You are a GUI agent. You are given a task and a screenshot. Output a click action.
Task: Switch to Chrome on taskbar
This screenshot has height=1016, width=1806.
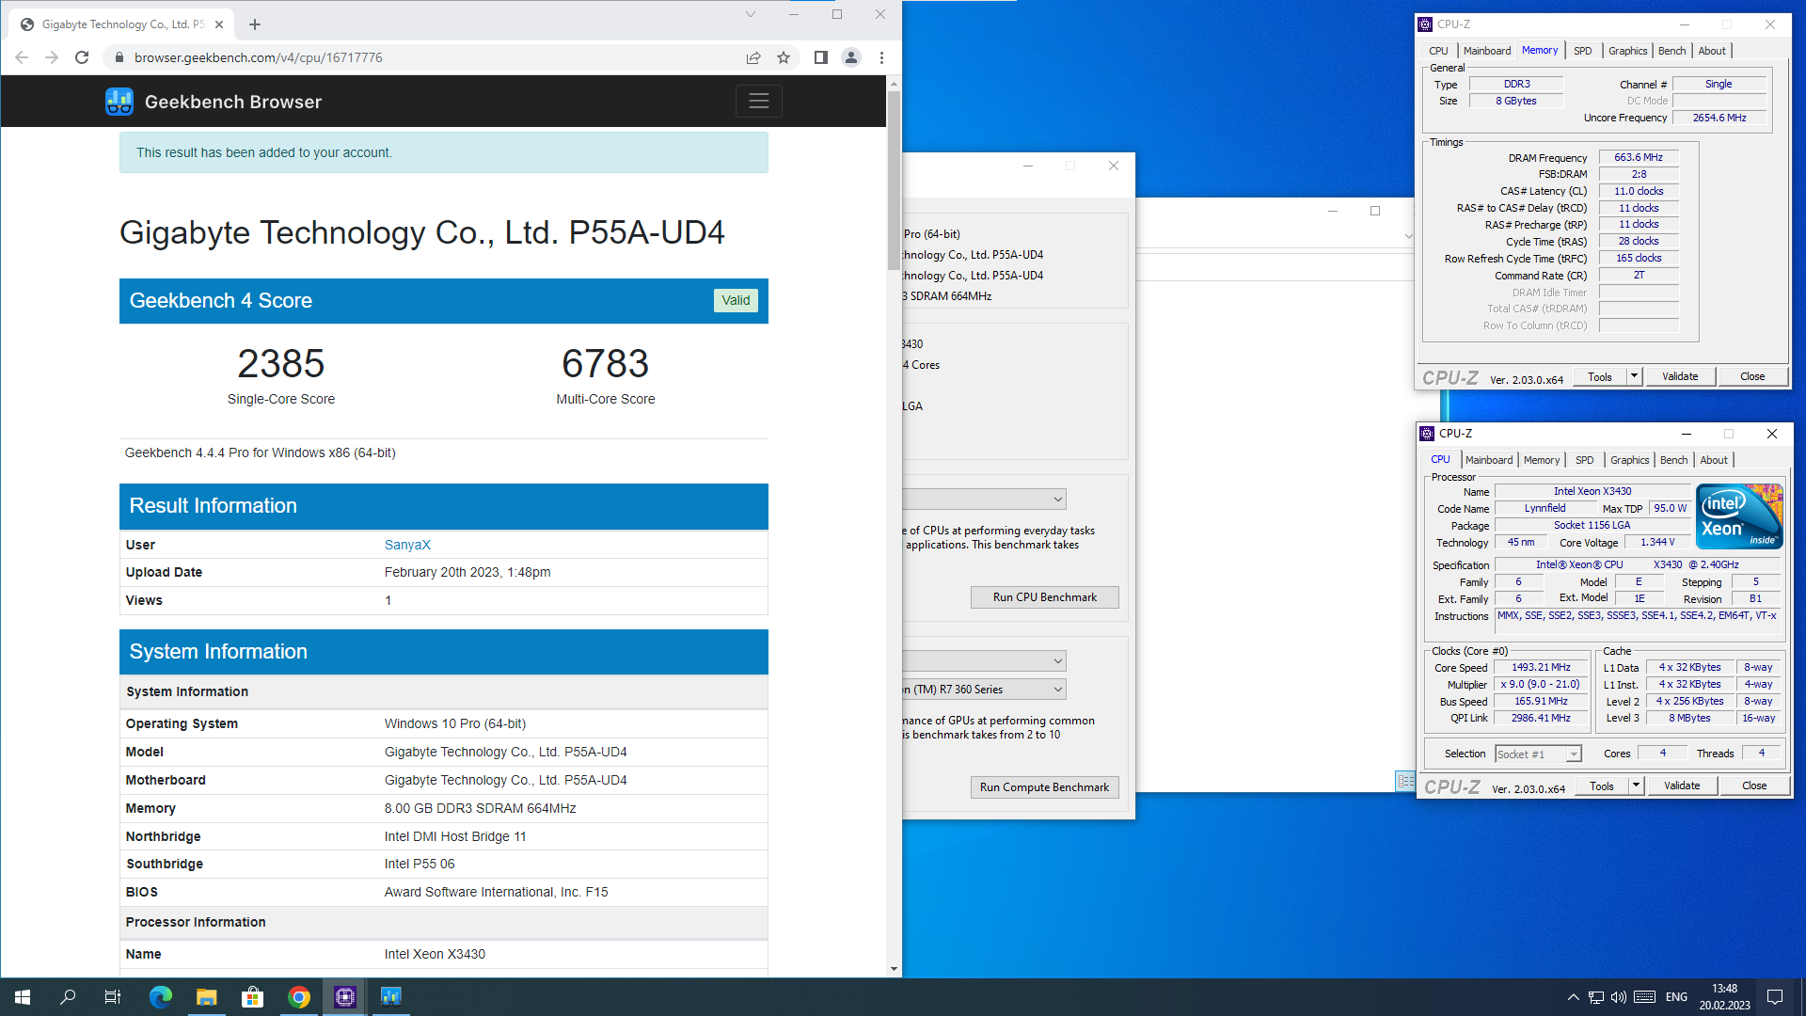pyautogui.click(x=299, y=997)
